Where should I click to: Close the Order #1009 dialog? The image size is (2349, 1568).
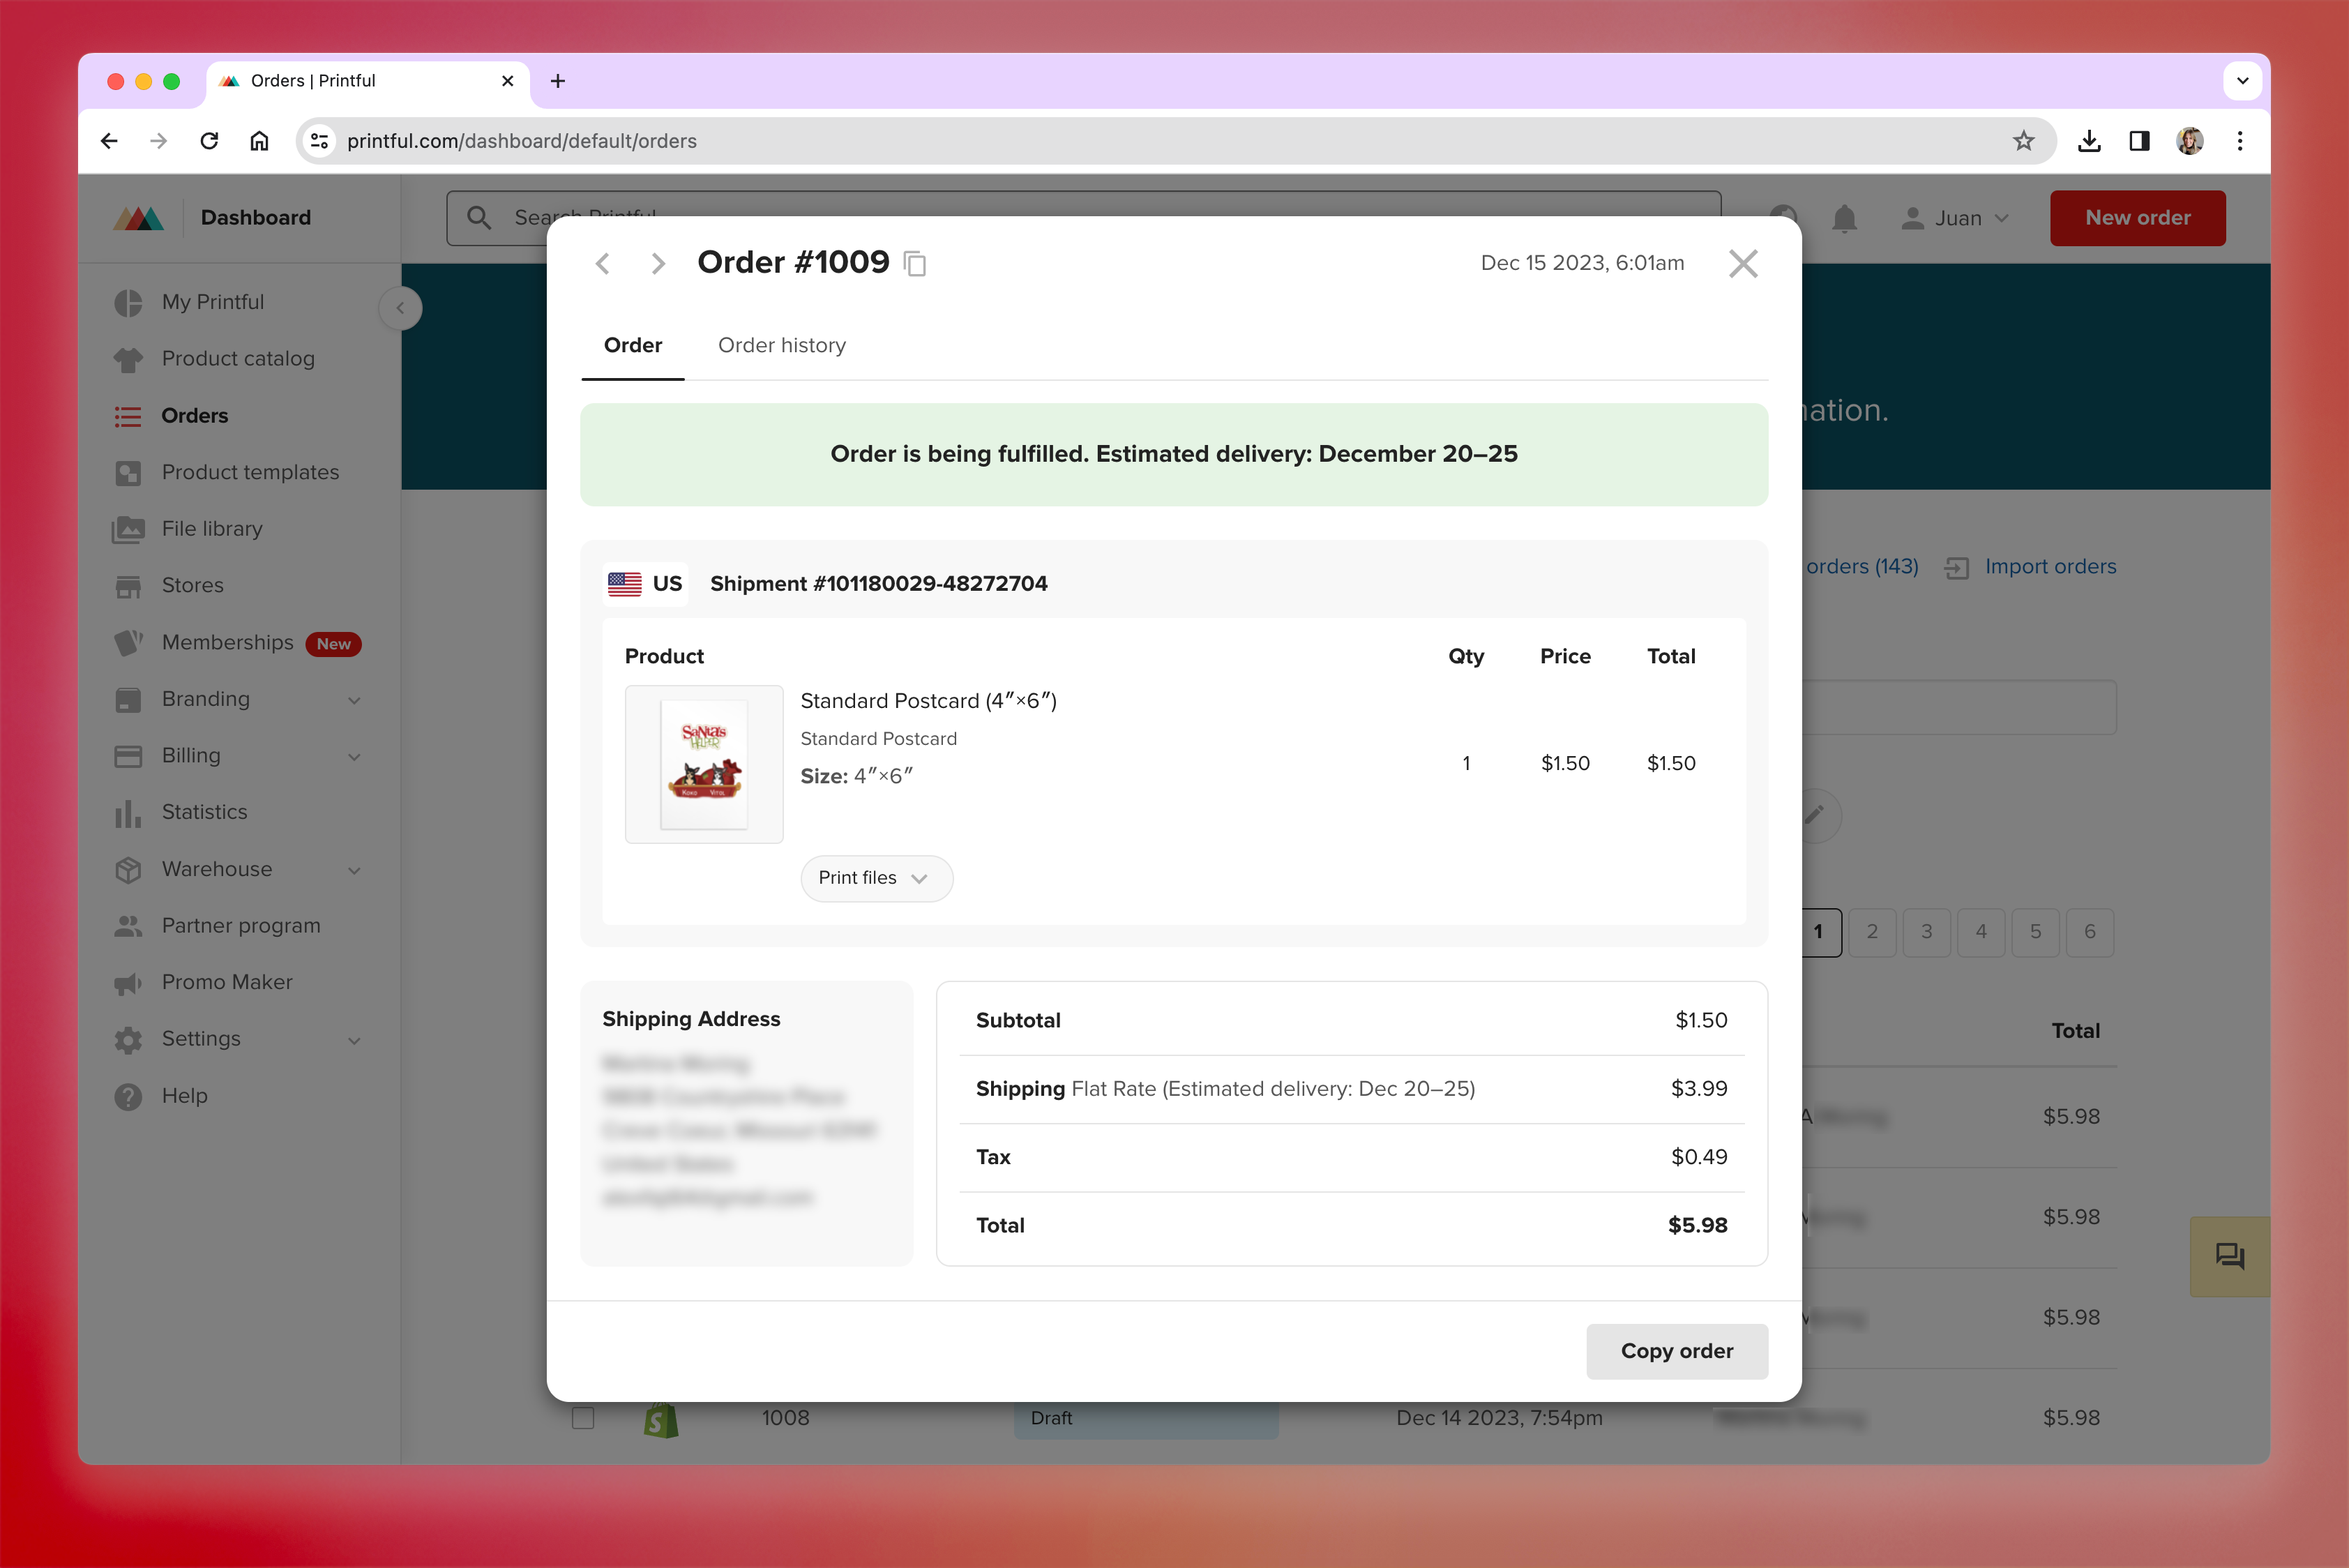click(1742, 264)
